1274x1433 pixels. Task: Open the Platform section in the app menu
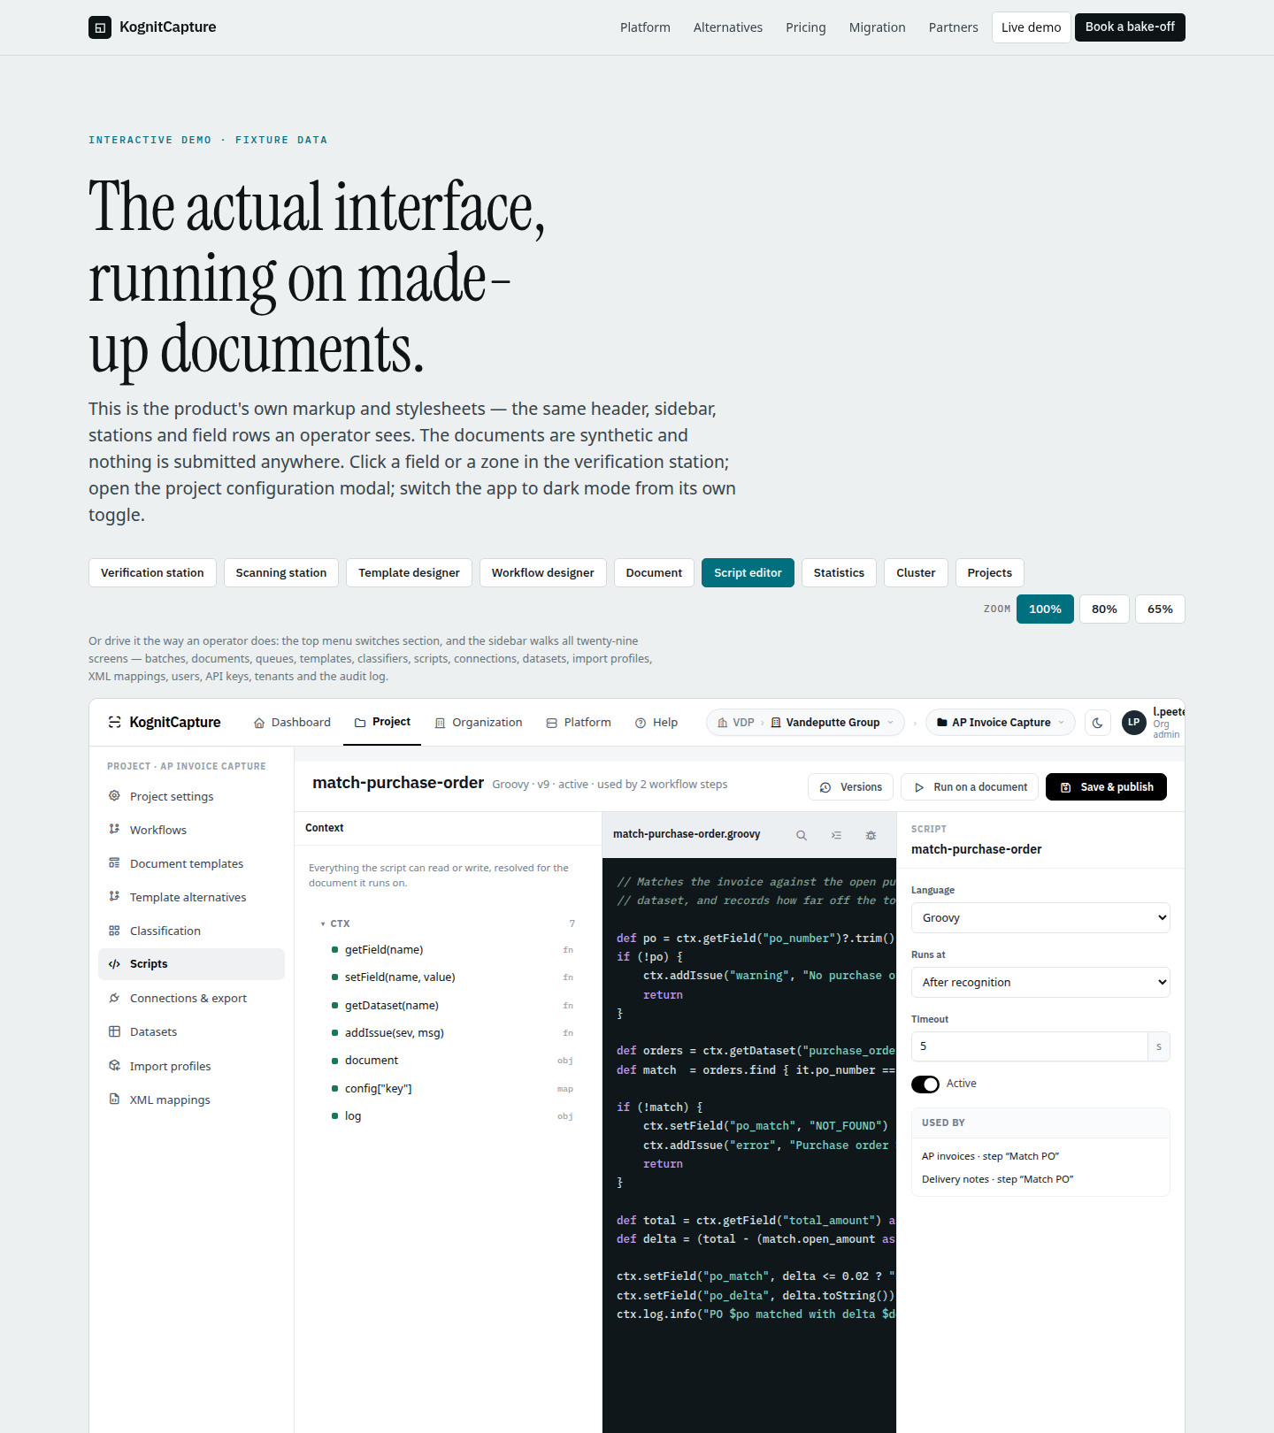click(579, 723)
